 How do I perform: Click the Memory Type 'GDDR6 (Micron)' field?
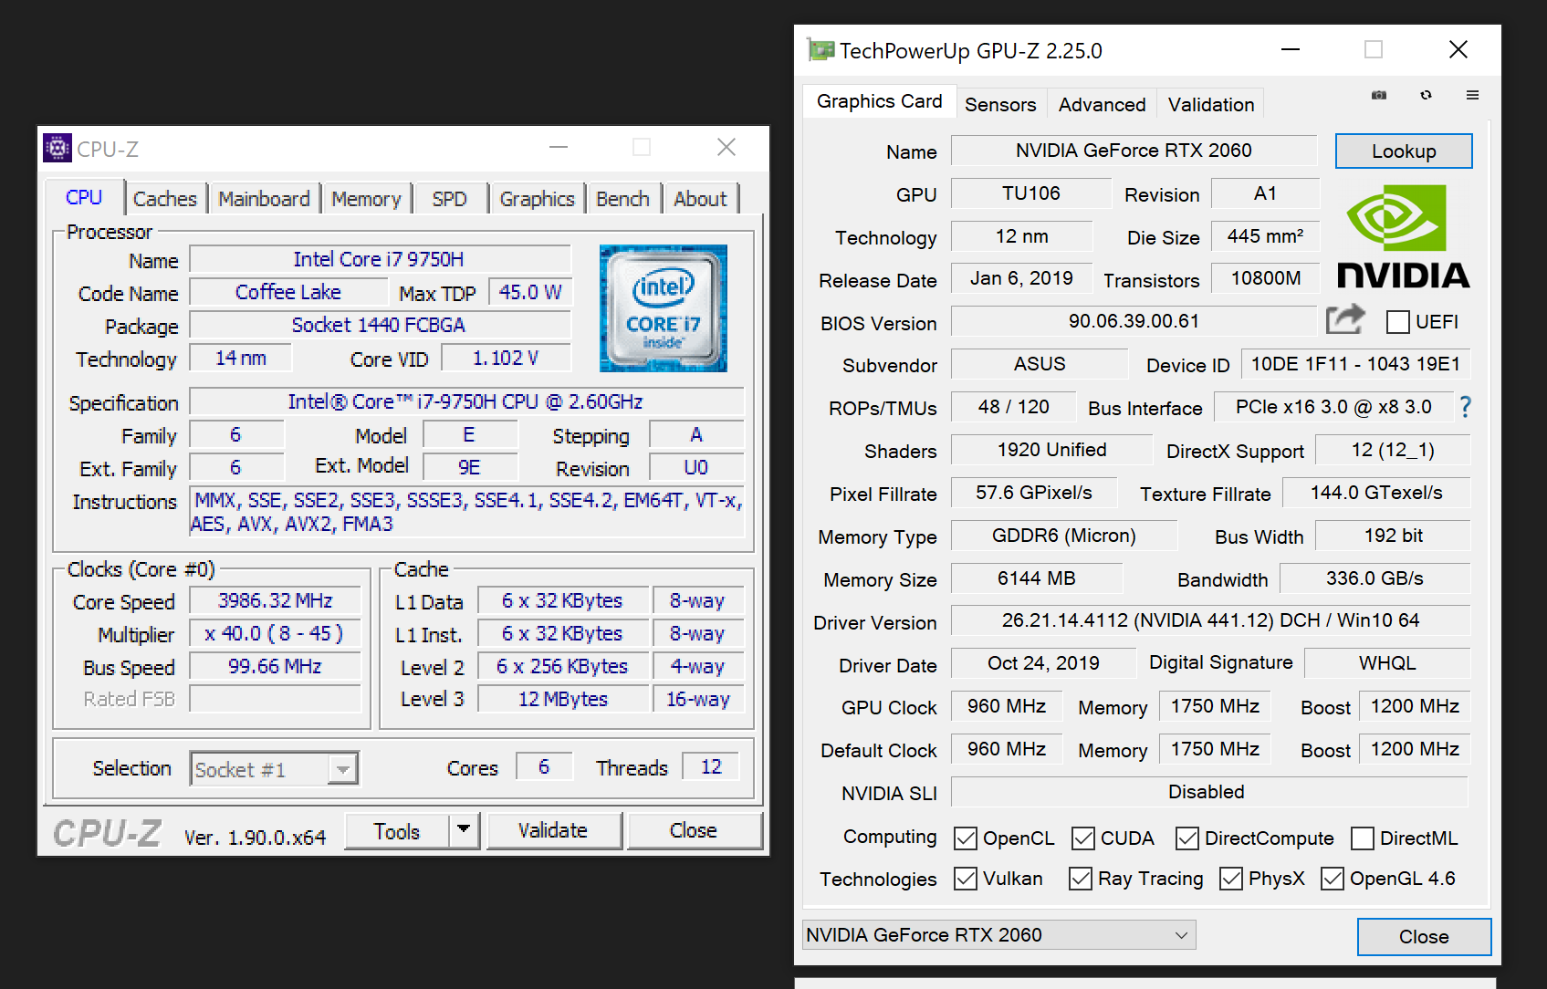coord(1064,536)
